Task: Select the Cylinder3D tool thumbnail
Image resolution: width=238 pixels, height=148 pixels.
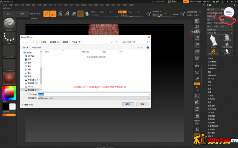Action: click(x=227, y=38)
